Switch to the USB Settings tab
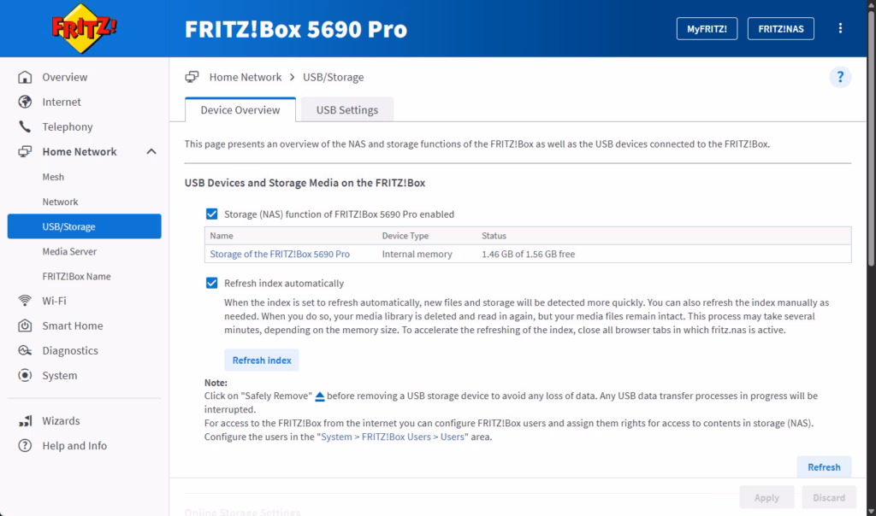The height and width of the screenshot is (516, 876). coord(346,110)
